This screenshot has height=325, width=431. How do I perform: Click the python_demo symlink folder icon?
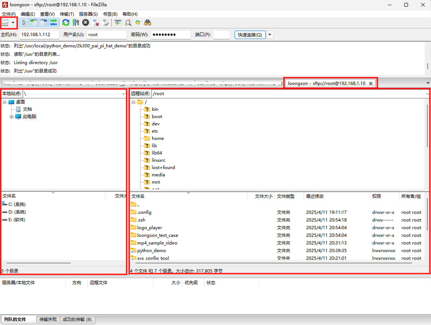click(x=134, y=251)
